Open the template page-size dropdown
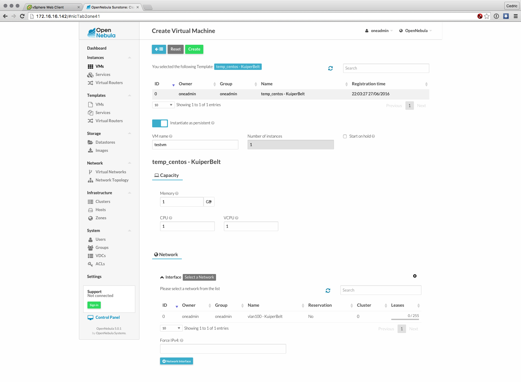521x382 pixels. [163, 105]
